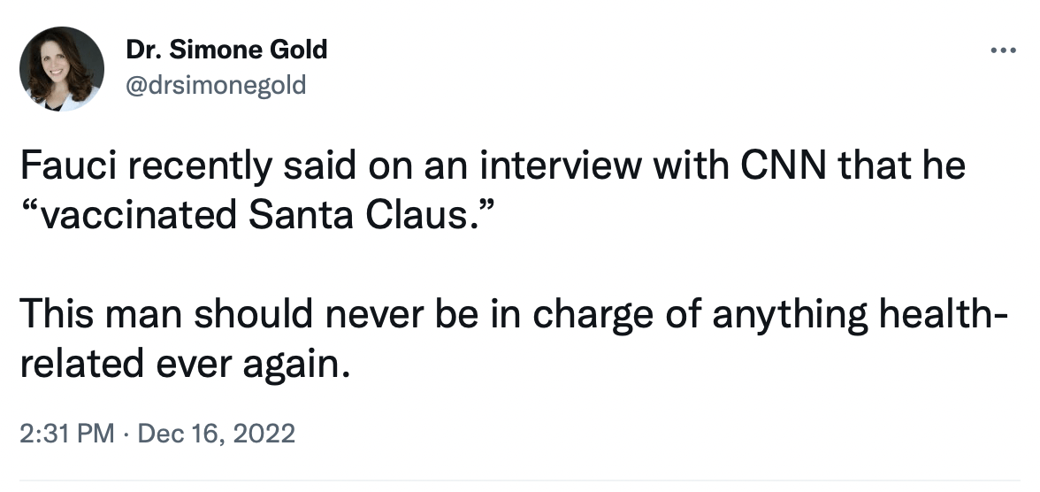The image size is (1040, 492).
Task: Open the Dr. Simone Gold display name
Action: (226, 50)
